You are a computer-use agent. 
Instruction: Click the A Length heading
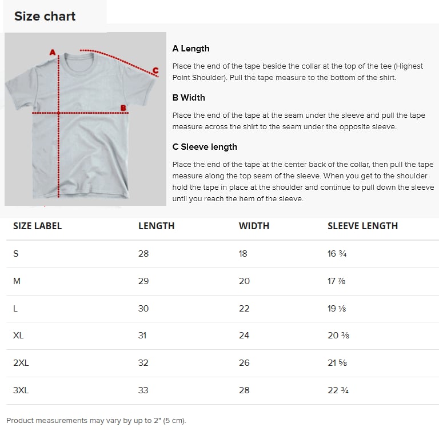click(x=191, y=49)
